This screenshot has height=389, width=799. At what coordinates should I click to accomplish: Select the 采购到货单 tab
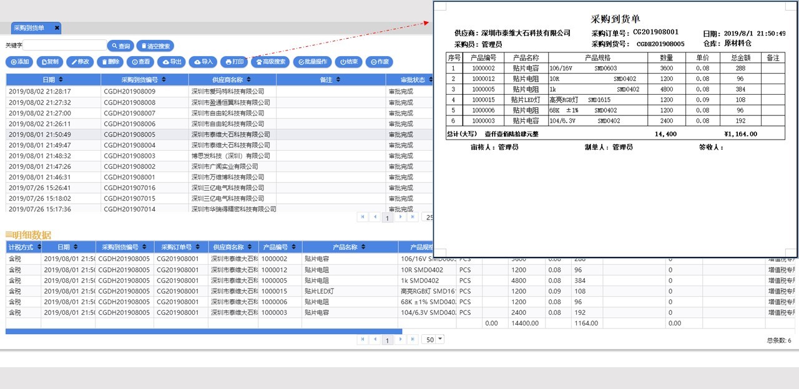click(x=29, y=28)
